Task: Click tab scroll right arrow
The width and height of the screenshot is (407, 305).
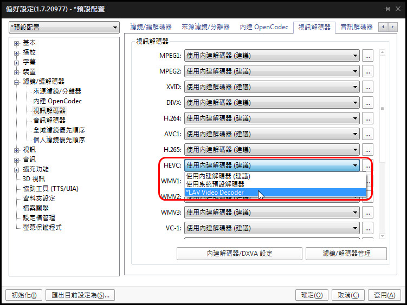Action: coord(392,26)
